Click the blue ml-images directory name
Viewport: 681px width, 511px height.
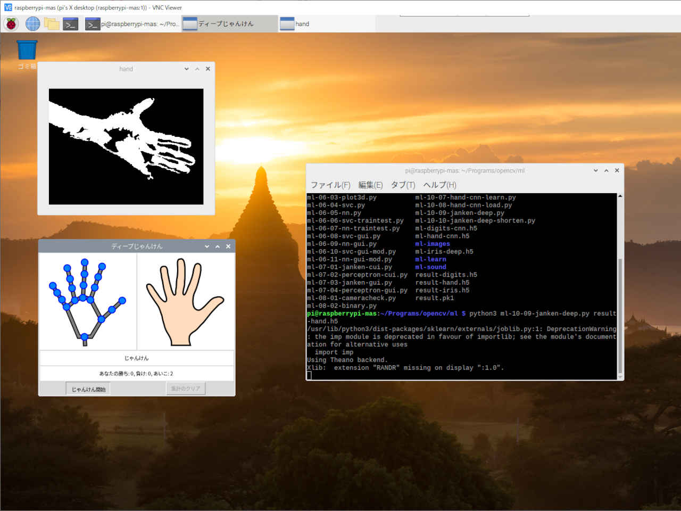click(433, 244)
